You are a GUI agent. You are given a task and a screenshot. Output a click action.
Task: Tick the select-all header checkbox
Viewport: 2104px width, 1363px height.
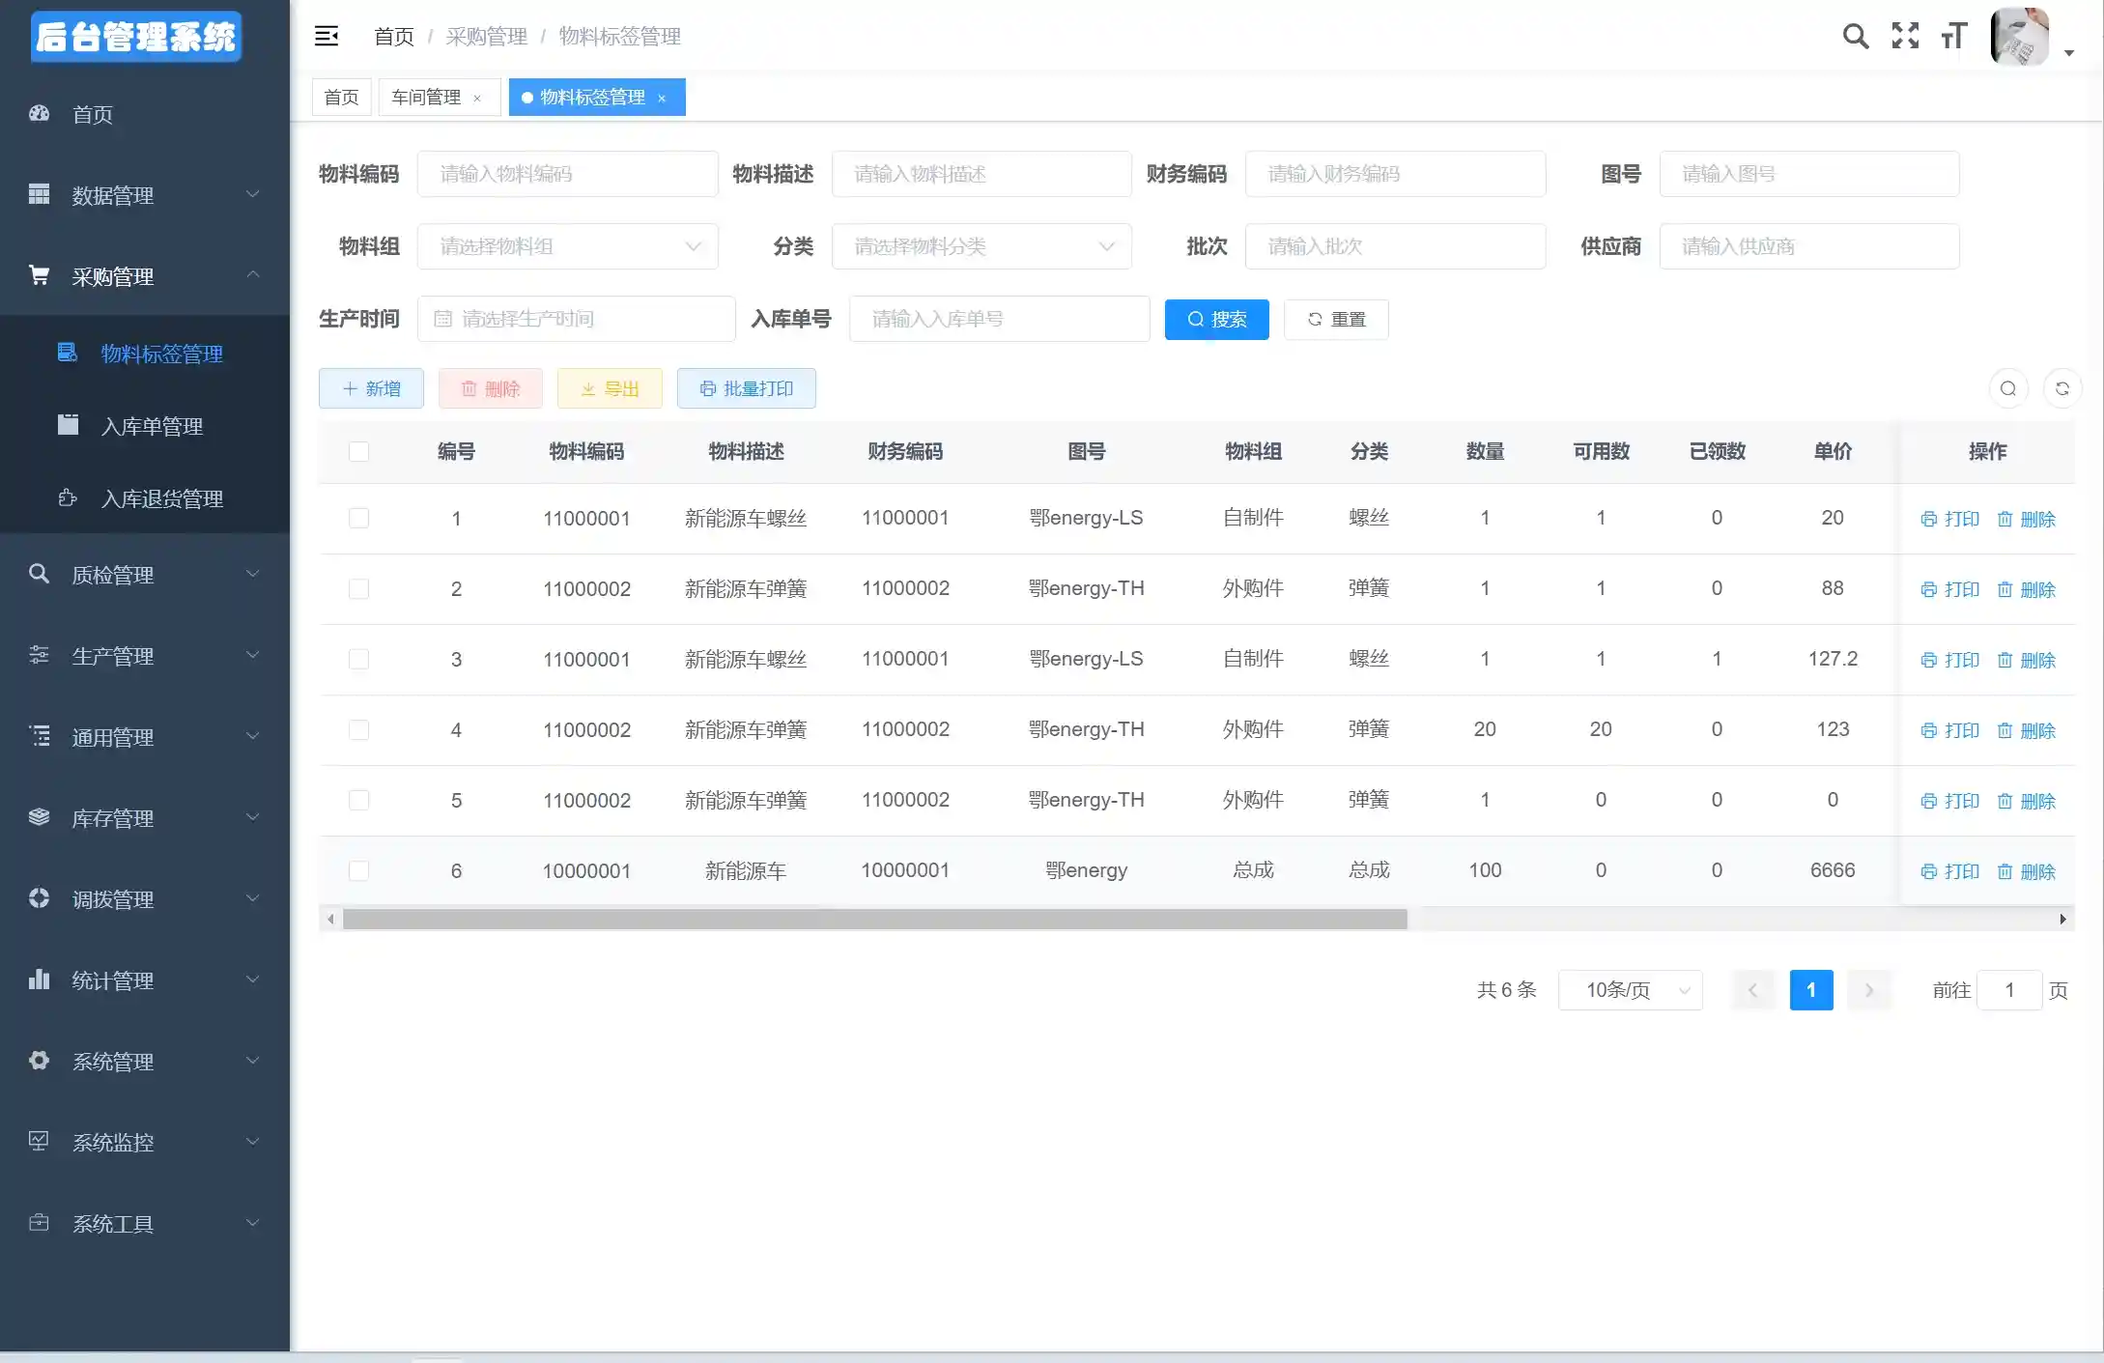click(x=358, y=451)
